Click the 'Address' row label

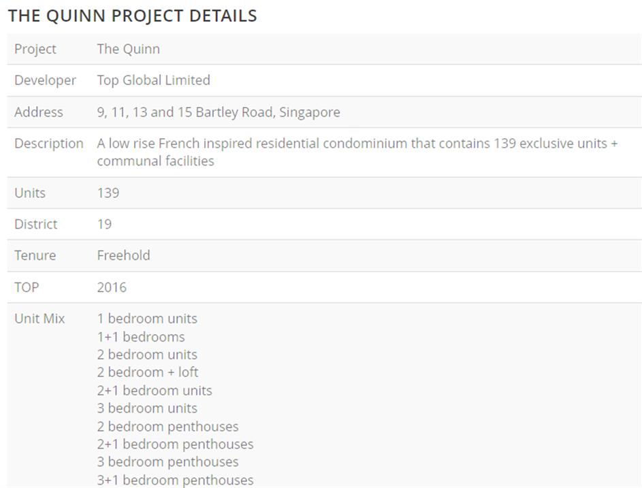pyautogui.click(x=38, y=112)
